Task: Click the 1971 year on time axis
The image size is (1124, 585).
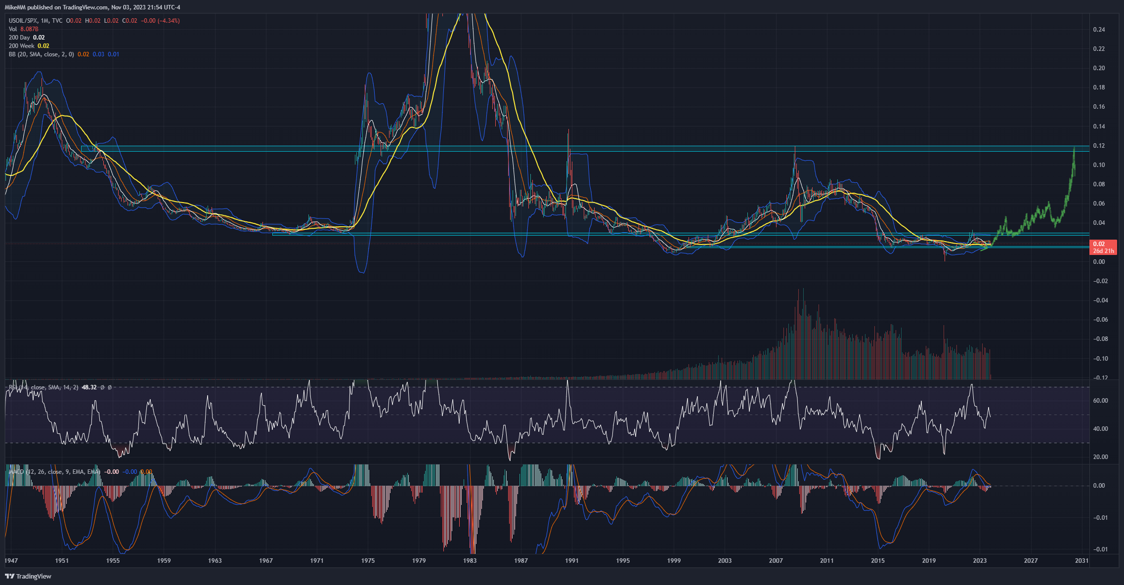Action: click(x=317, y=561)
